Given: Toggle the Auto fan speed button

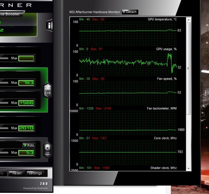Looking at the screenshot, I should click(x=29, y=145).
